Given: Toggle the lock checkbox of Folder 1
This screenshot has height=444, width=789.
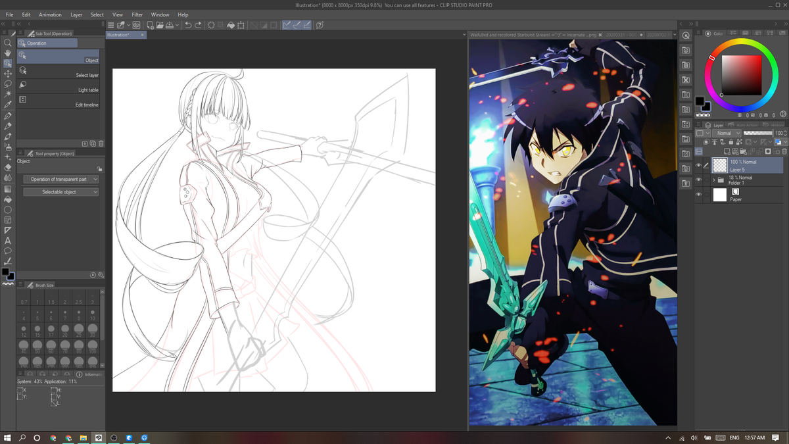Looking at the screenshot, I should tap(707, 180).
